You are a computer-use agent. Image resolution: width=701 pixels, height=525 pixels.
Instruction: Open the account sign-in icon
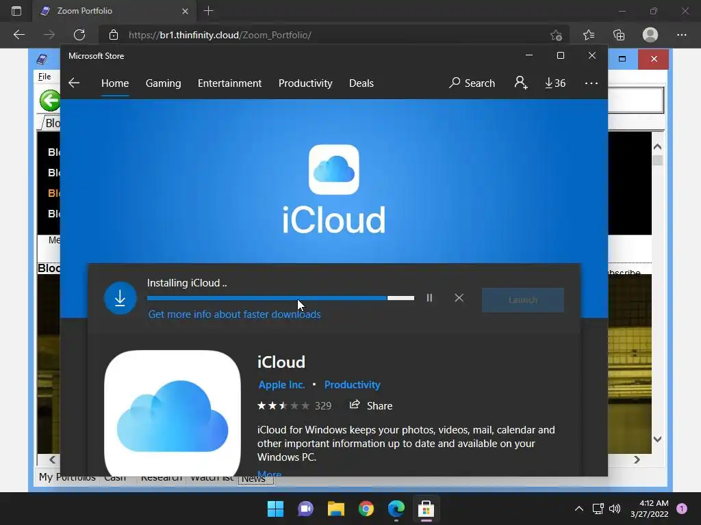(x=521, y=83)
